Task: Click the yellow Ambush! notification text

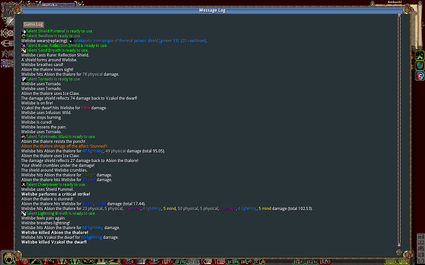Action: [395, 2]
